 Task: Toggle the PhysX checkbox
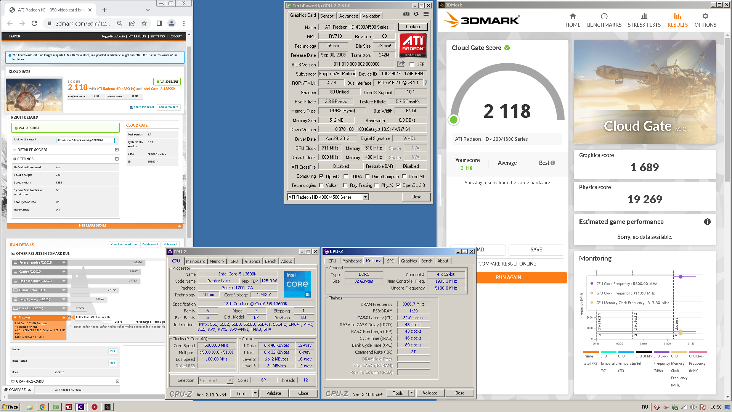click(x=377, y=185)
